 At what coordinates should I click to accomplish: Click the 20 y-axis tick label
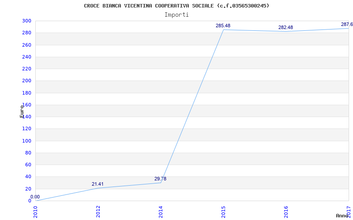pos(28,189)
